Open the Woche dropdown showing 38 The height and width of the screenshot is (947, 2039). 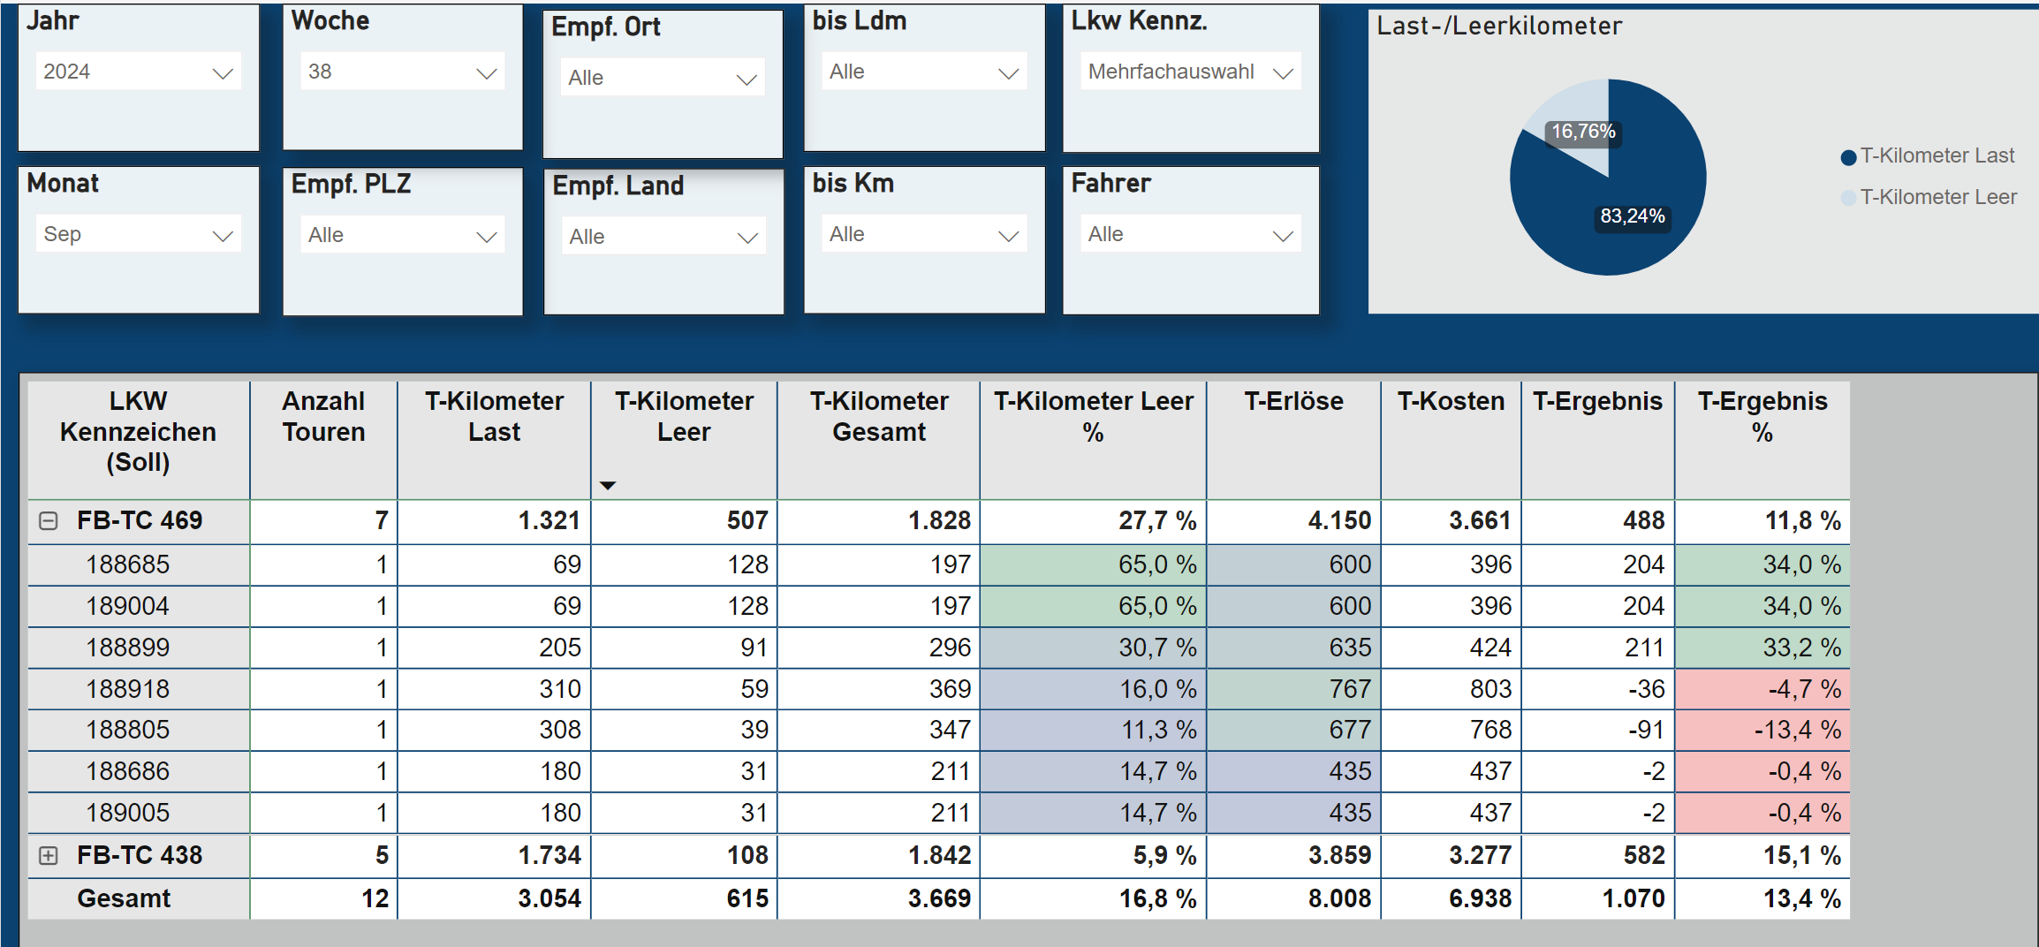click(401, 72)
